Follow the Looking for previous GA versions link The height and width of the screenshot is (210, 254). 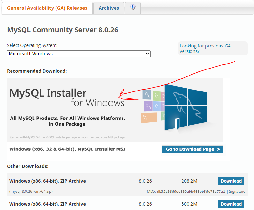(x=205, y=48)
